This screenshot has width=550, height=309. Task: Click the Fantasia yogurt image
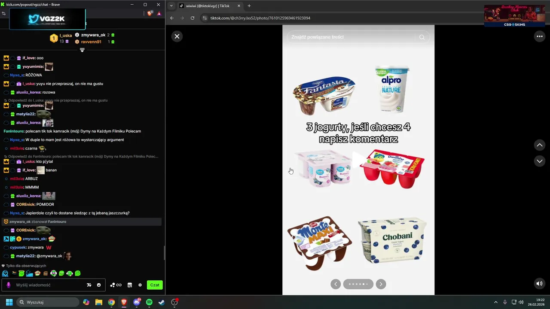pos(324,95)
